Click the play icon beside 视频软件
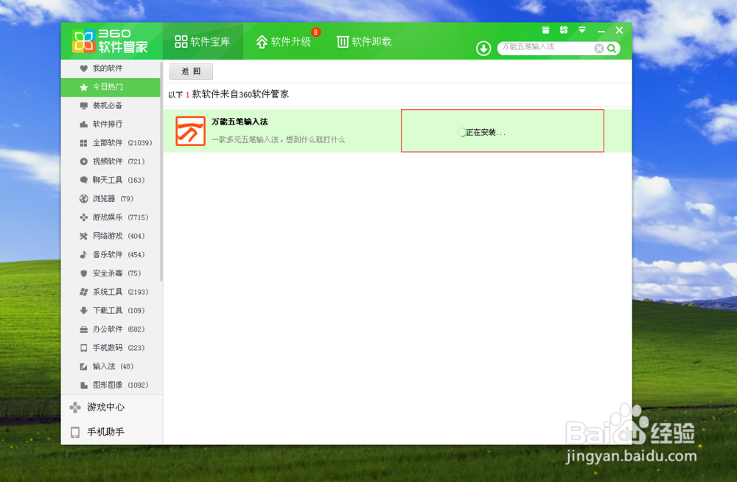 point(84,161)
